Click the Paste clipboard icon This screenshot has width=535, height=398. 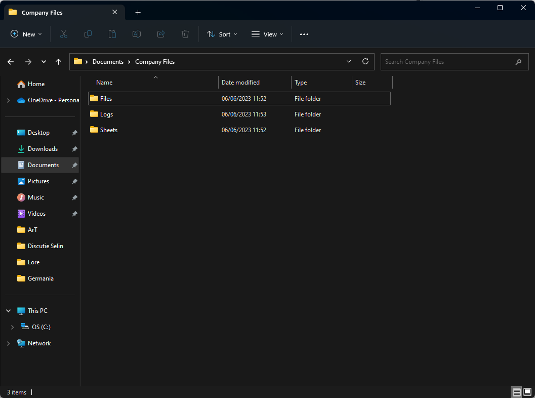pyautogui.click(x=112, y=34)
